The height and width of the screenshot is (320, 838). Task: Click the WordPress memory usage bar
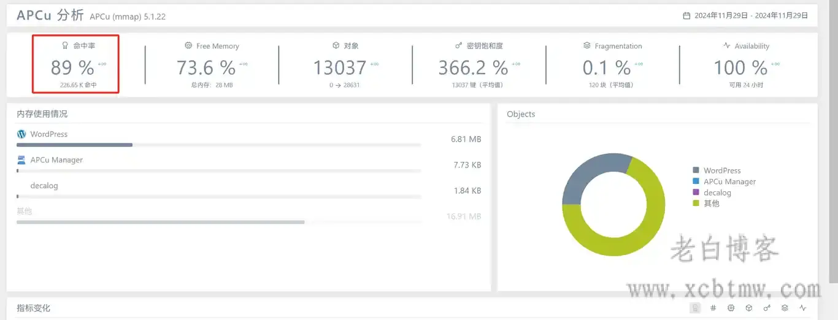(x=74, y=145)
